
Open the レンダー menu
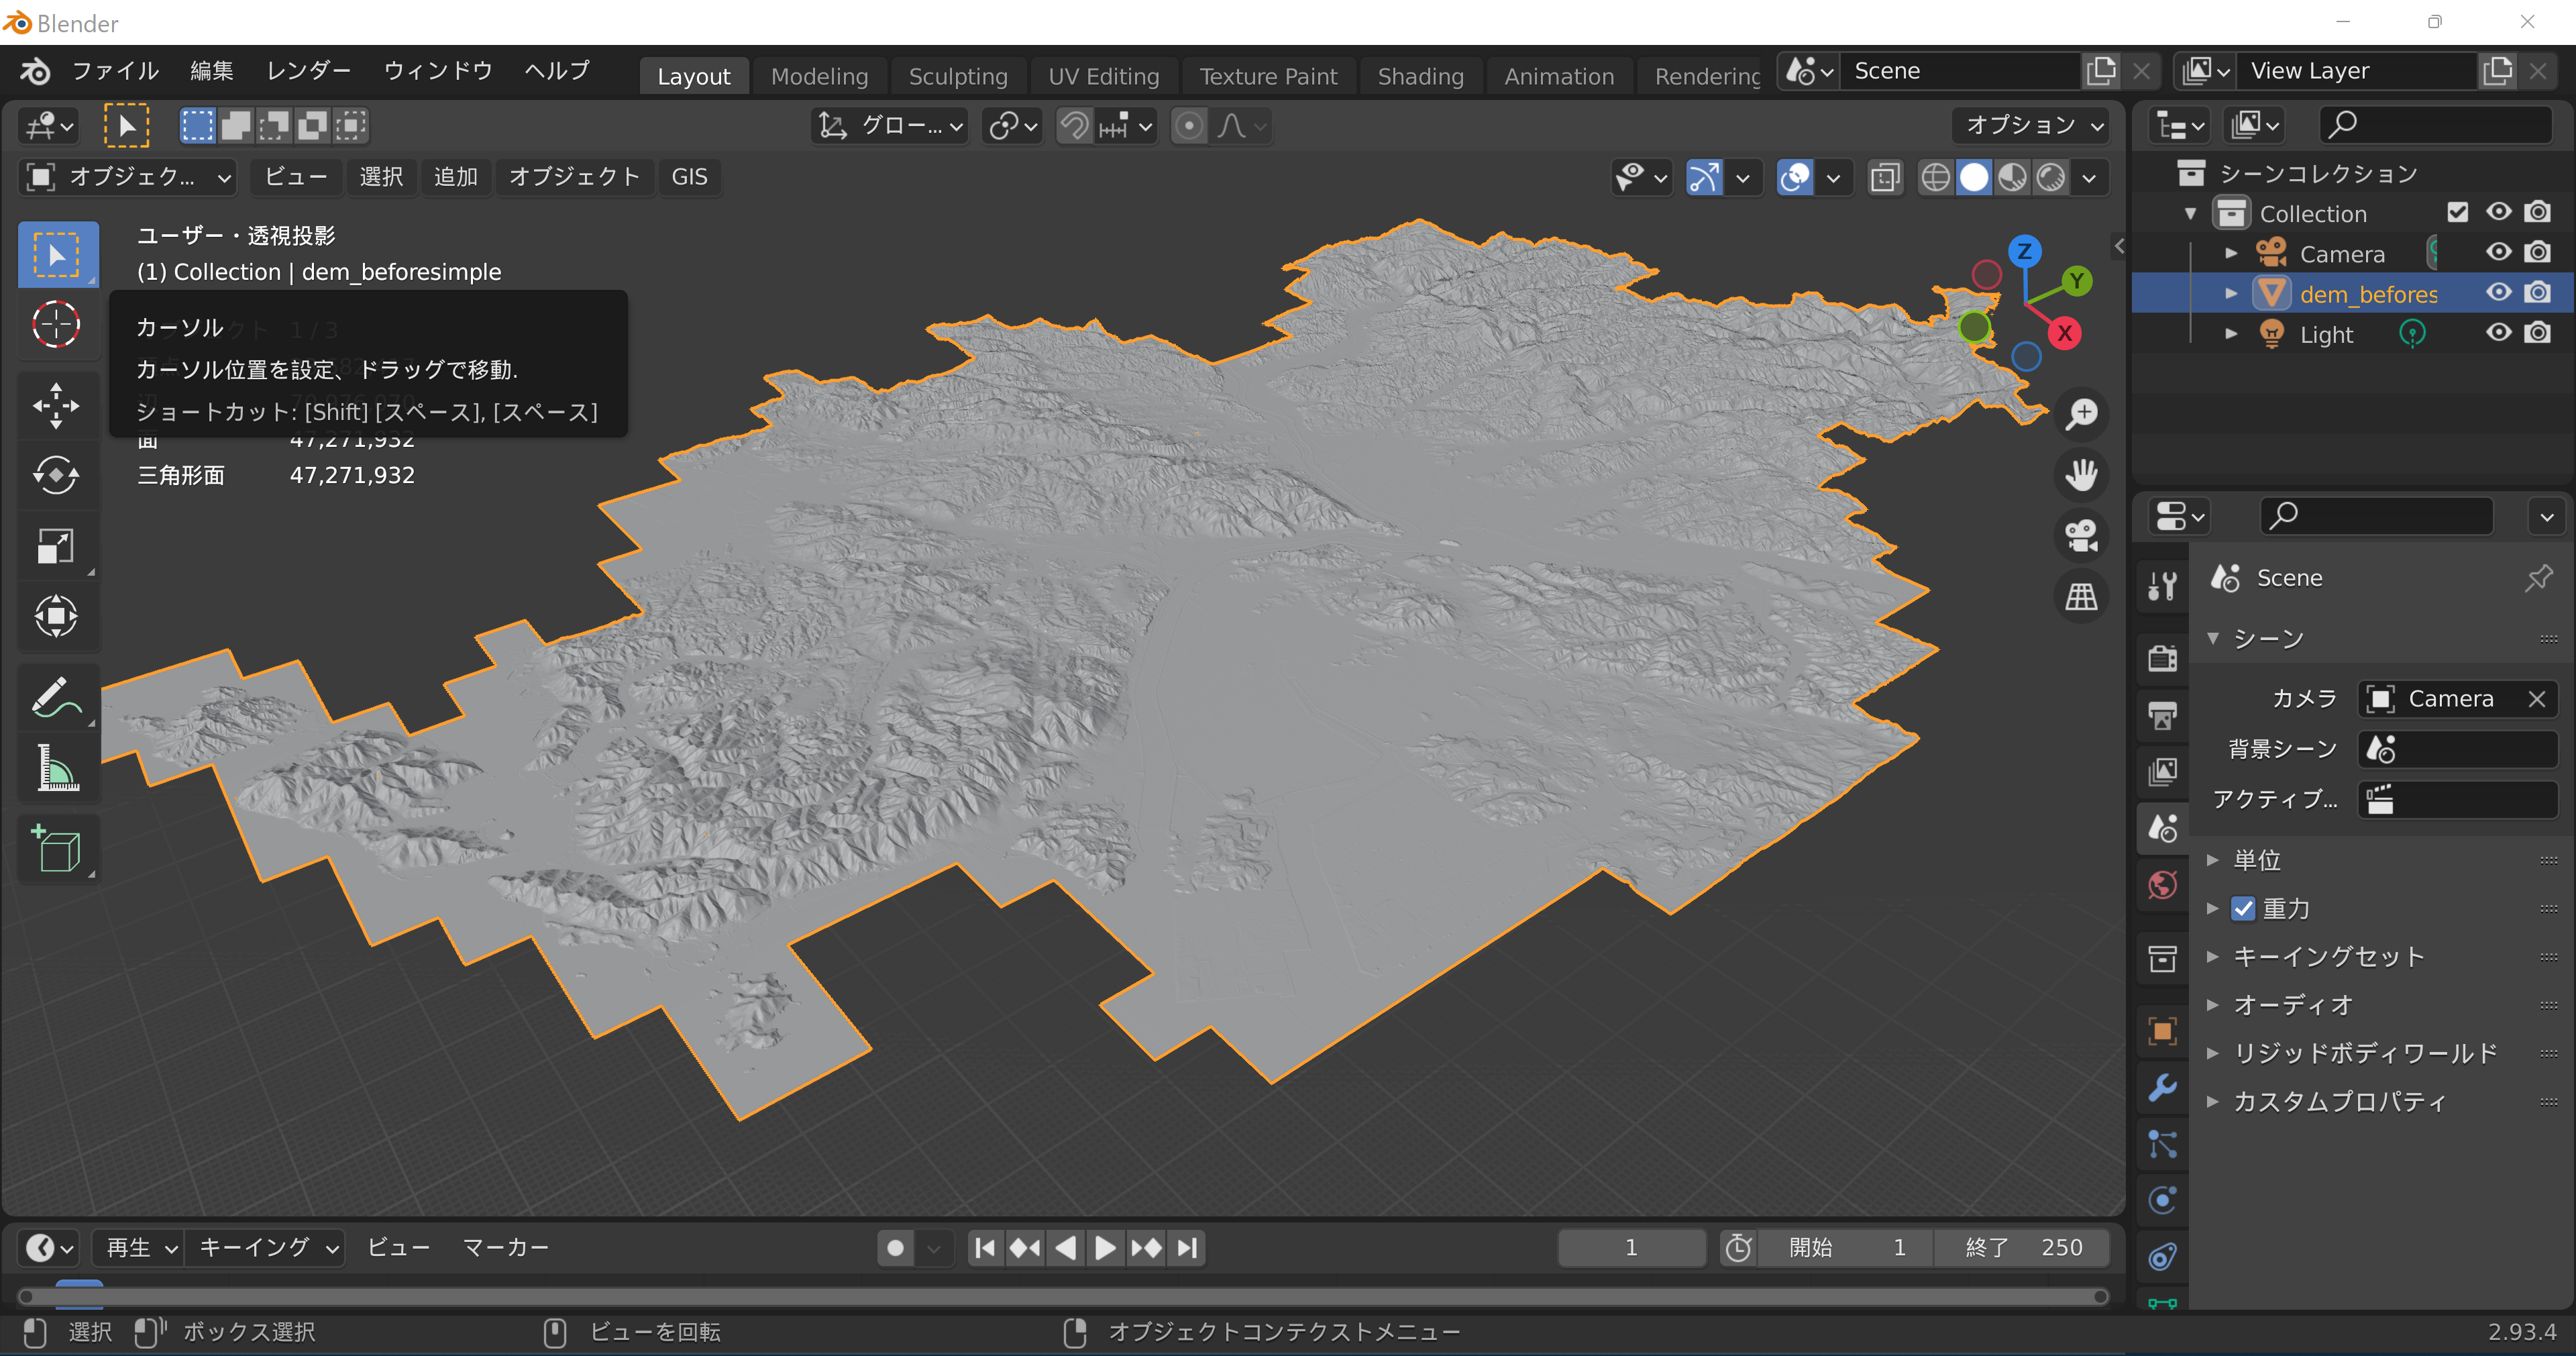[308, 71]
